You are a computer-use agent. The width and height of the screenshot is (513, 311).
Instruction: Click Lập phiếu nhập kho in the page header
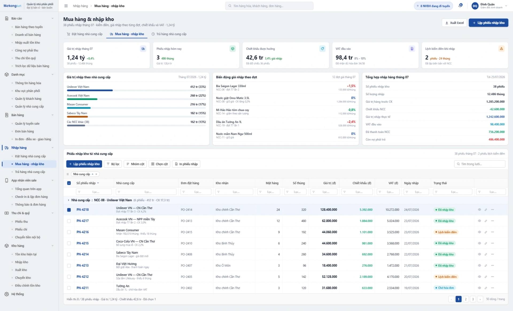pos(488,23)
